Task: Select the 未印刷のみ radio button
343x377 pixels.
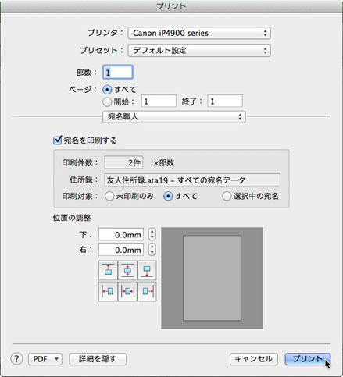Action: pyautogui.click(x=109, y=196)
